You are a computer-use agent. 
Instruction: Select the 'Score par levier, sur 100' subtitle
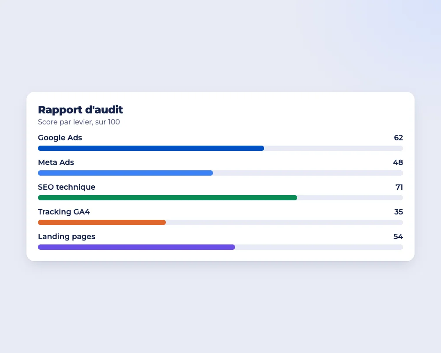point(79,122)
